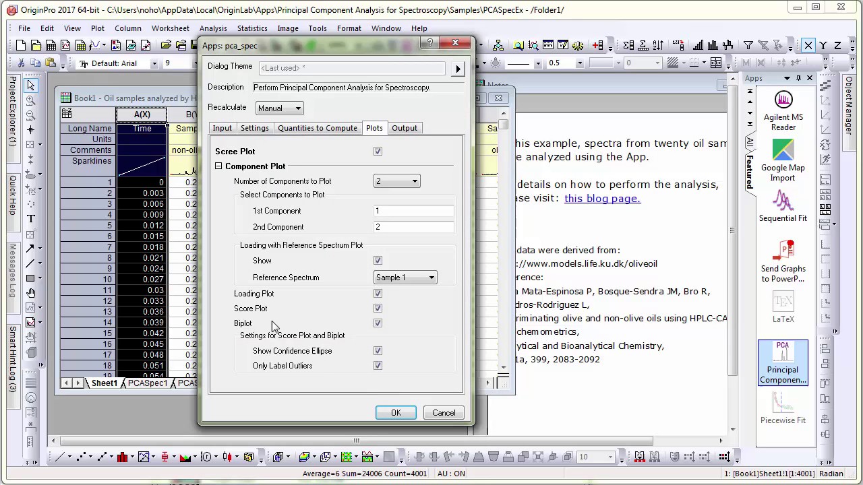Open the Reference Spectrum dropdown
Image resolution: width=863 pixels, height=485 pixels.
click(x=405, y=278)
